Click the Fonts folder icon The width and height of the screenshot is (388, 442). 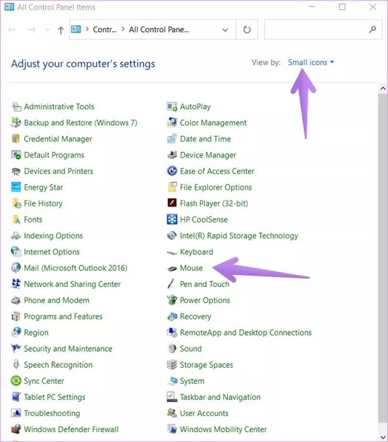point(16,220)
